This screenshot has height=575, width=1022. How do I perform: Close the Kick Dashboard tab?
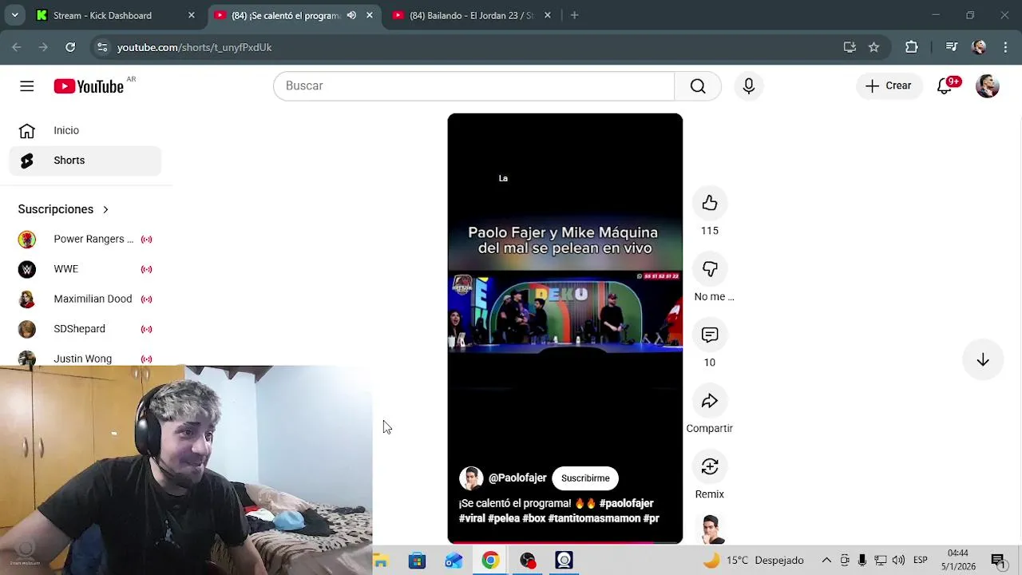[x=191, y=15]
